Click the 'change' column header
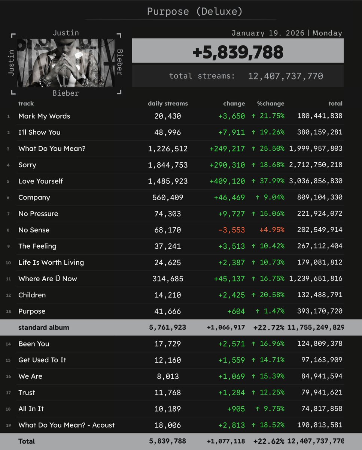Image resolution: width=362 pixels, height=450 pixels. click(234, 103)
